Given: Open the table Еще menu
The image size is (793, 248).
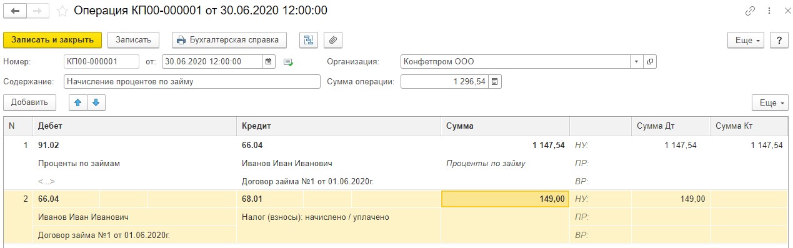Looking at the screenshot, I should click(x=770, y=102).
